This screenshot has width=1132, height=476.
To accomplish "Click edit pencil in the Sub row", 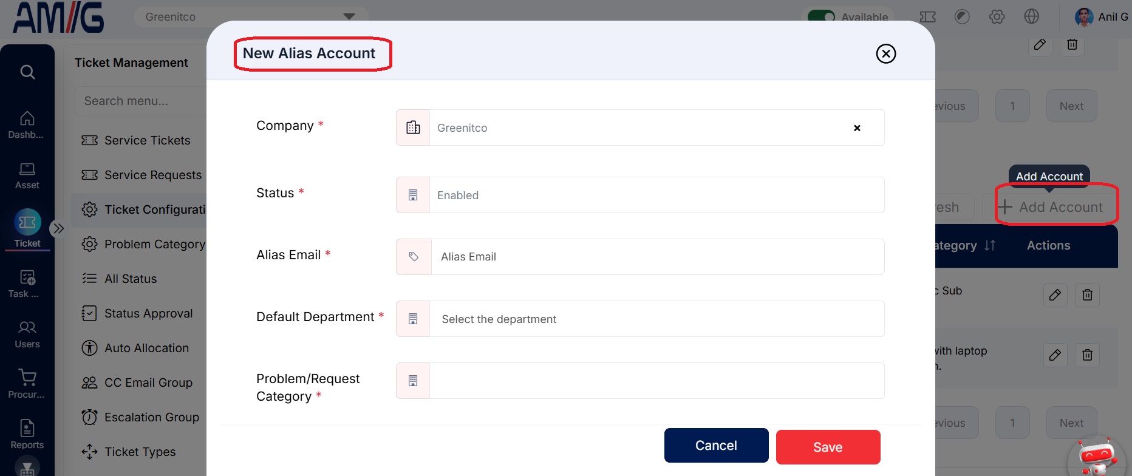I will pyautogui.click(x=1055, y=295).
